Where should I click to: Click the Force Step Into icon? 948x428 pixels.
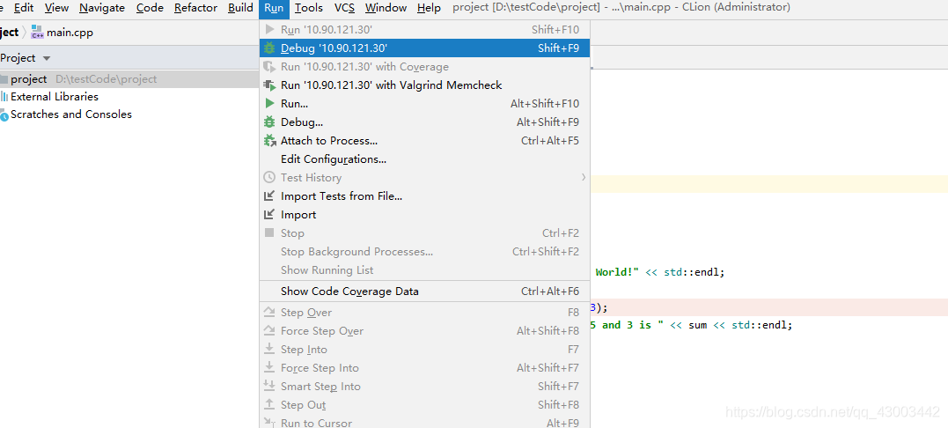pyautogui.click(x=269, y=367)
